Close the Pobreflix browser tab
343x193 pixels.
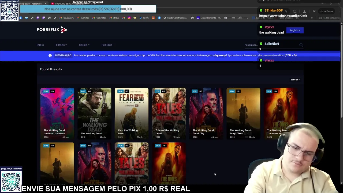tap(46, 4)
